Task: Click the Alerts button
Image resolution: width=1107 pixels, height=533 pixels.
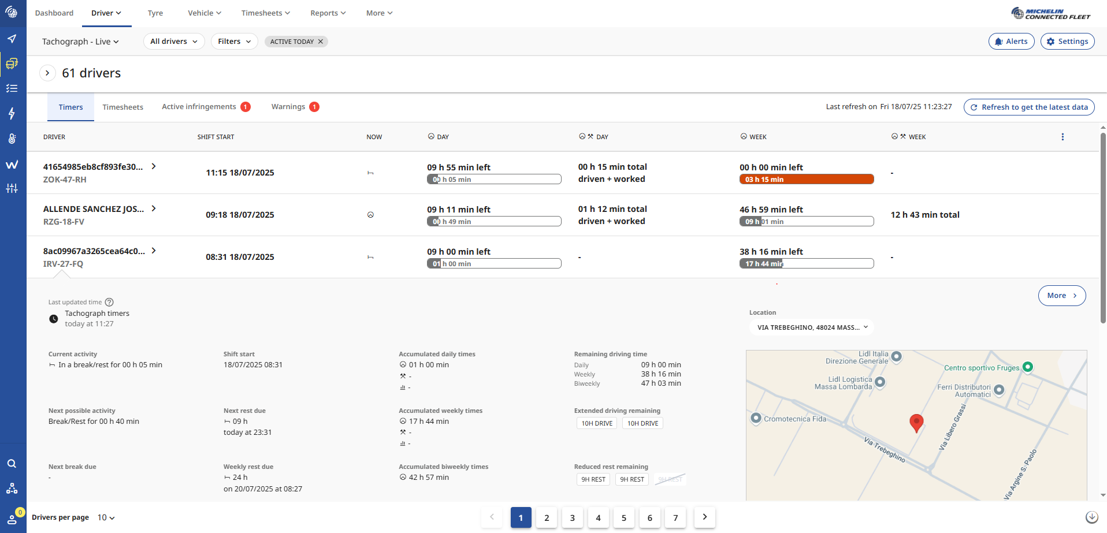Action: pos(1011,42)
